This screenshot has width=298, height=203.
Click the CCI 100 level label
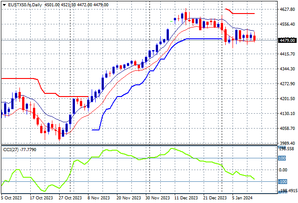tap(281, 158)
